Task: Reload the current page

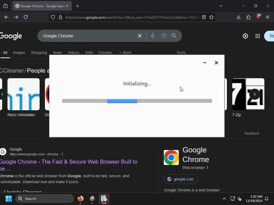Action: click(26, 17)
